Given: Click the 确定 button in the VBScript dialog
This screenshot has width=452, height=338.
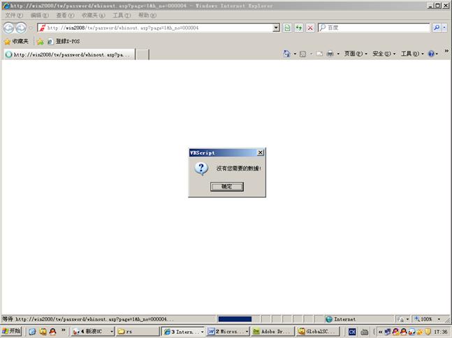Looking at the screenshot, I should pos(227,187).
